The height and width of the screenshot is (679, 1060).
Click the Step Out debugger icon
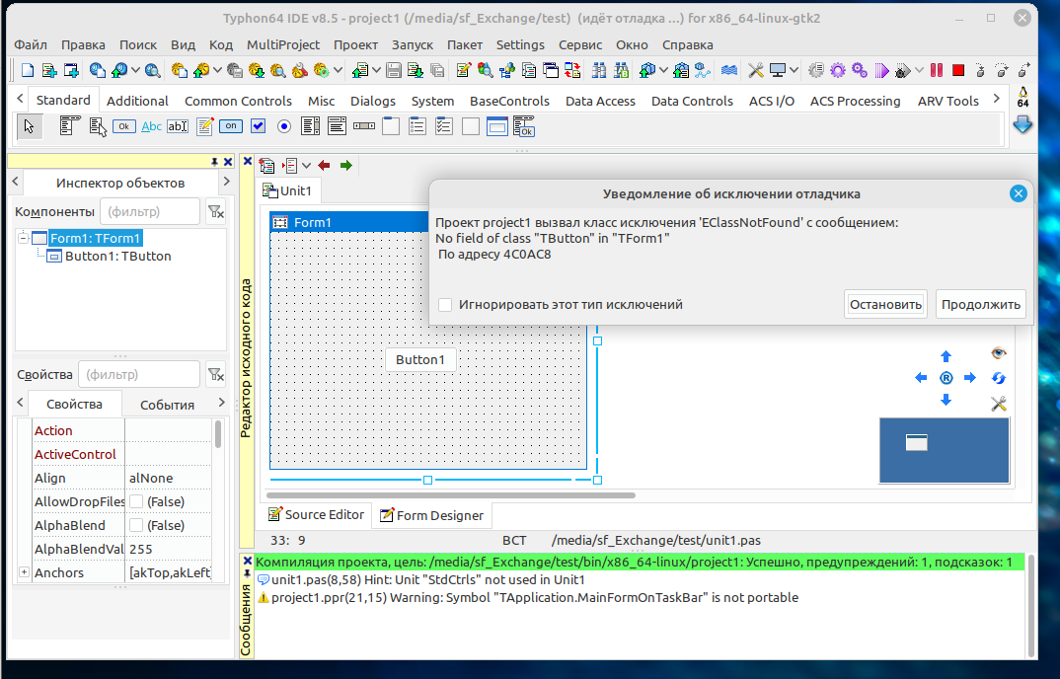point(1023,70)
